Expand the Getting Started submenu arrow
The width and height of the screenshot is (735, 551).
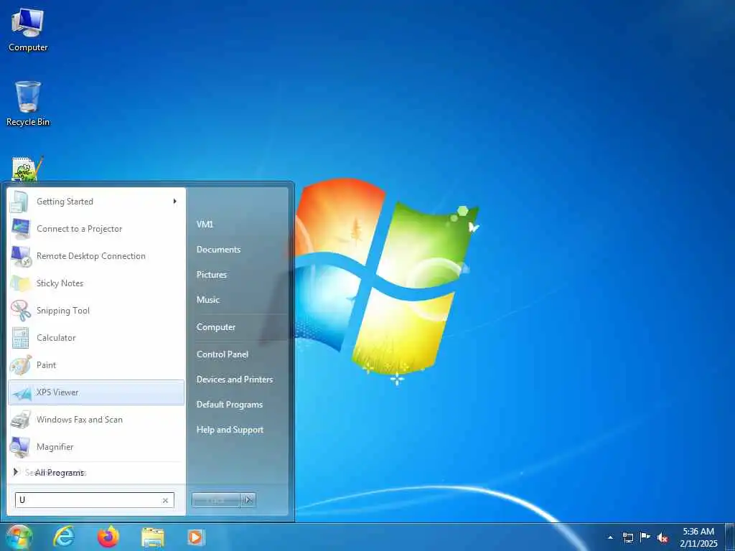click(175, 202)
